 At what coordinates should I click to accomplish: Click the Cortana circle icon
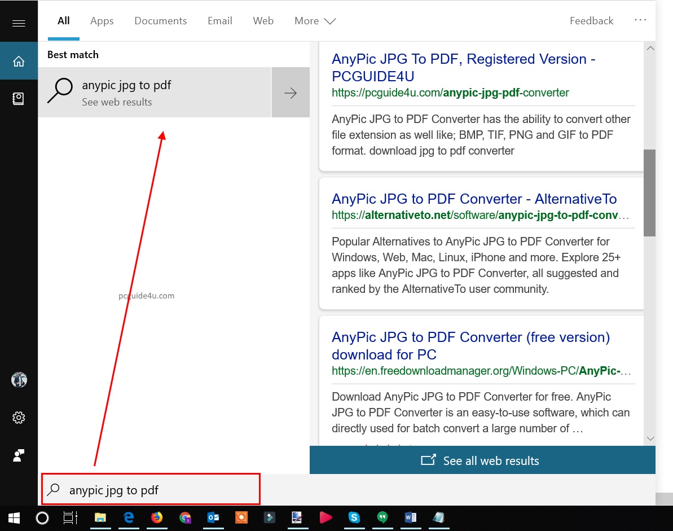tap(42, 517)
